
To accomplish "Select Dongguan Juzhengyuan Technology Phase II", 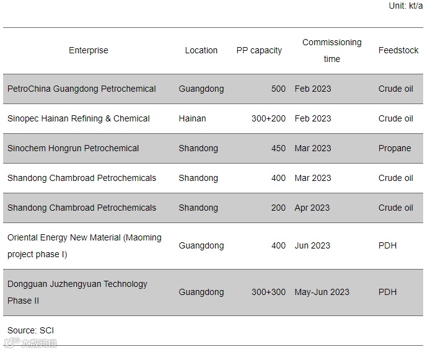I will tap(77, 292).
